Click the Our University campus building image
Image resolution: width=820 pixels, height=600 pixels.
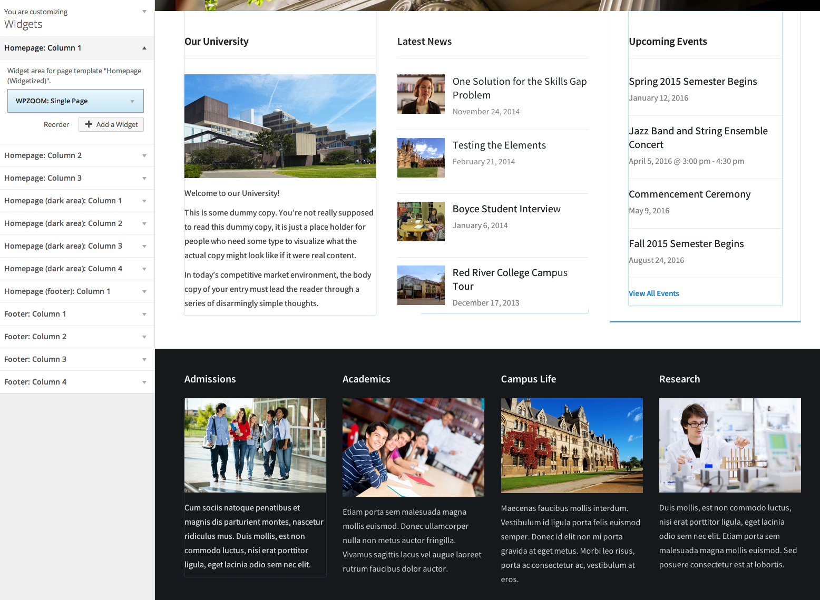coord(280,126)
